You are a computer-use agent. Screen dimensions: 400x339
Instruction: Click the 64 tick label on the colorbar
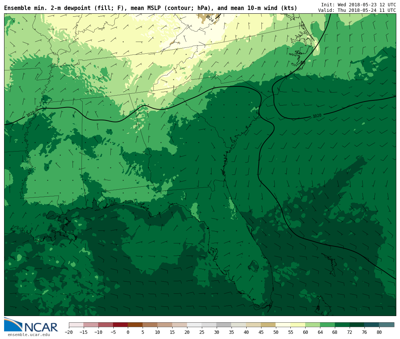point(320,332)
